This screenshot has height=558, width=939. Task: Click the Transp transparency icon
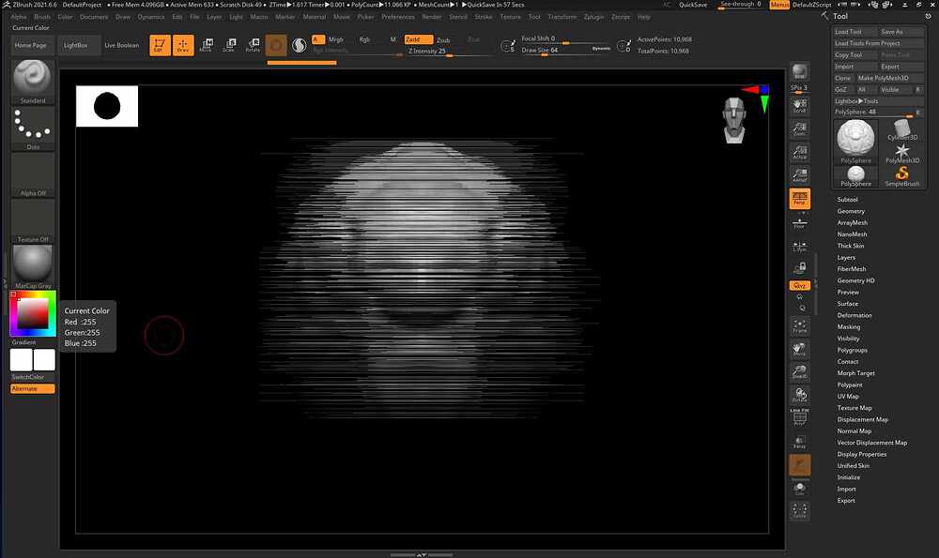[x=799, y=443]
